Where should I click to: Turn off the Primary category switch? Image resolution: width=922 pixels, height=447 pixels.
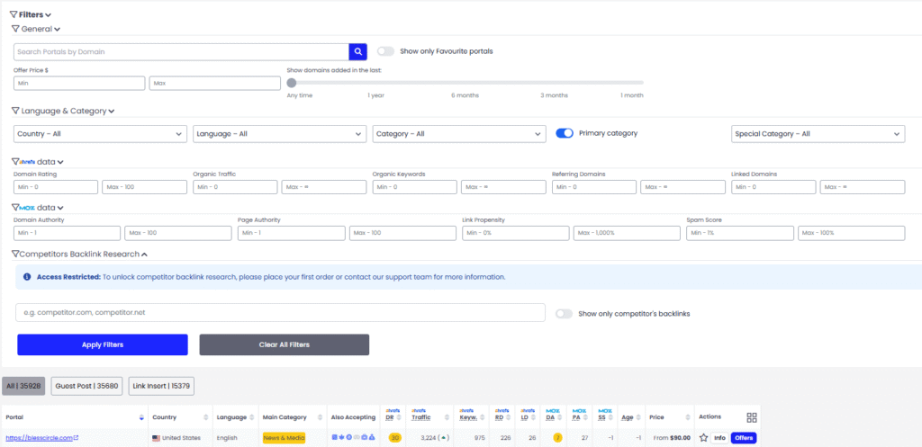565,133
